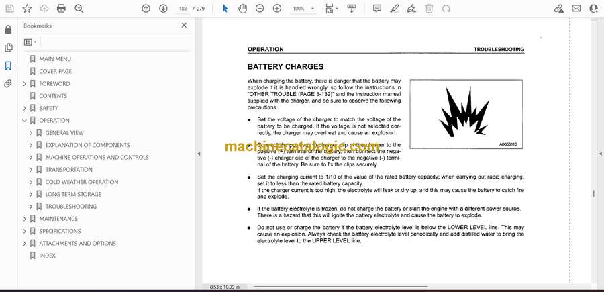Expand COLD WEATHER OPERATION bookmark
Screen dimensions: 604x292
(31, 182)
